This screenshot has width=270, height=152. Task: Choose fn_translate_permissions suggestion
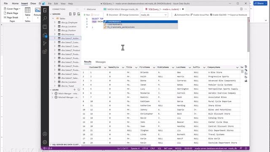click(x=140, y=27)
